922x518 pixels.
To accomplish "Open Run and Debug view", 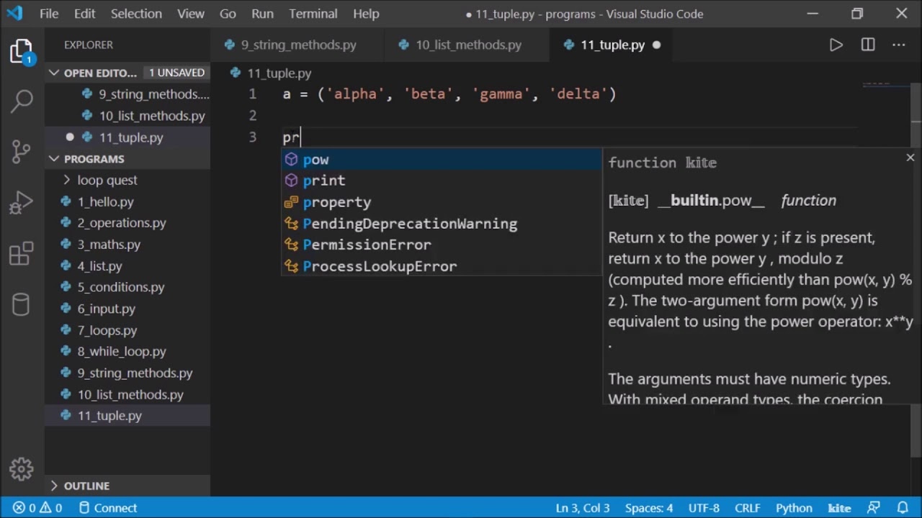I will pos(22,204).
